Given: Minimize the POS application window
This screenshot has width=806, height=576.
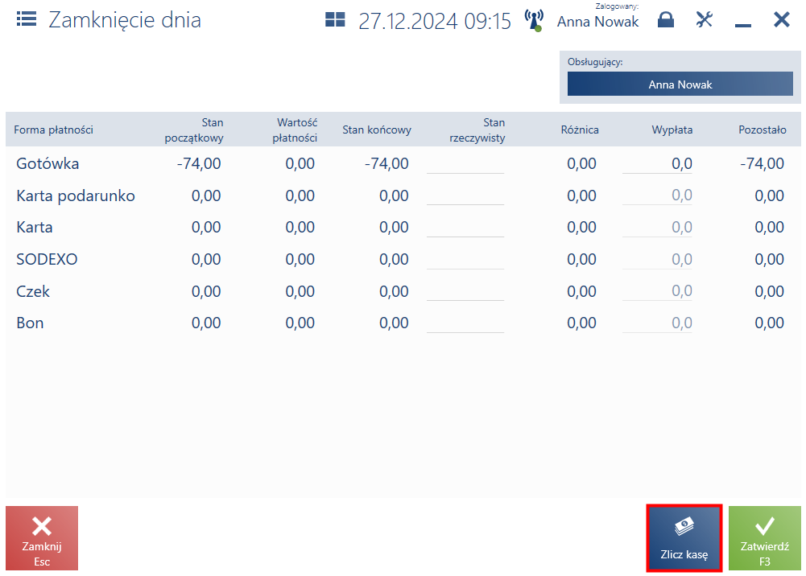Looking at the screenshot, I should click(x=742, y=25).
